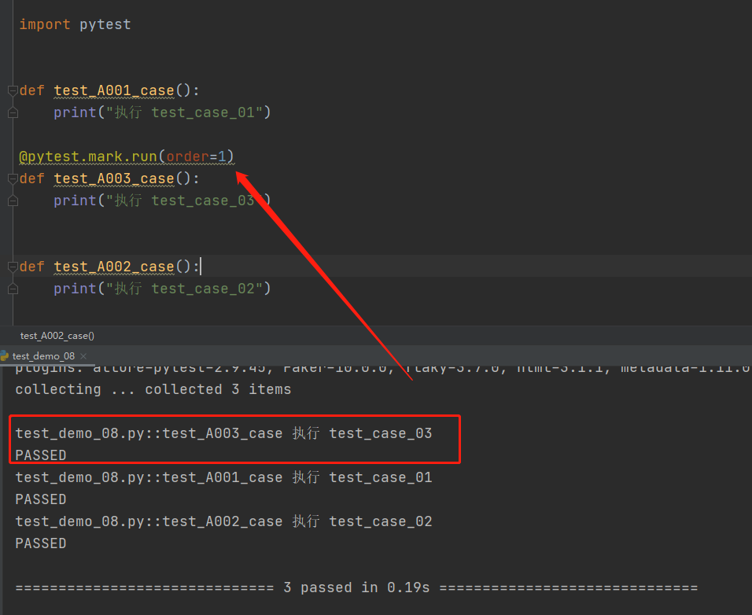Viewport: 752px width, 615px height.
Task: Click output line test_demo_08.py::test_A001_case
Action: 223,477
